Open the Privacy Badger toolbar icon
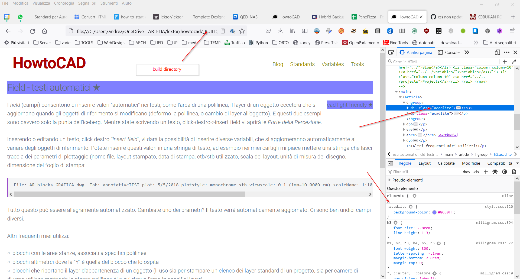The height and width of the screenshot is (279, 520). click(353, 31)
